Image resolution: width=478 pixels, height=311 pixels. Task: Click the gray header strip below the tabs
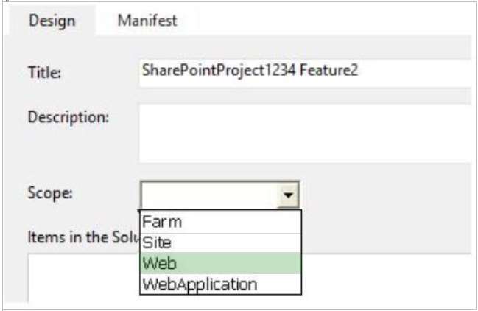tap(284, 47)
